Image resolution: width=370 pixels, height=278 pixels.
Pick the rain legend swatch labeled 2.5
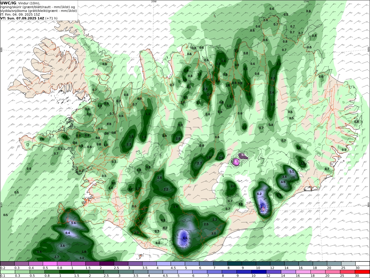click(x=111, y=272)
